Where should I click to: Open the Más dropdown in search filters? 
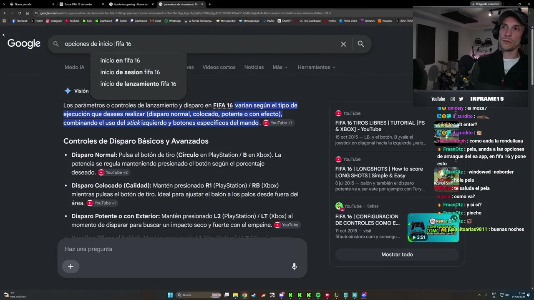(x=280, y=67)
